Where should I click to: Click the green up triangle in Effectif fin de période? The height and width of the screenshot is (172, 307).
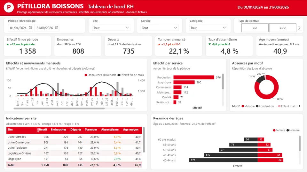8,44
